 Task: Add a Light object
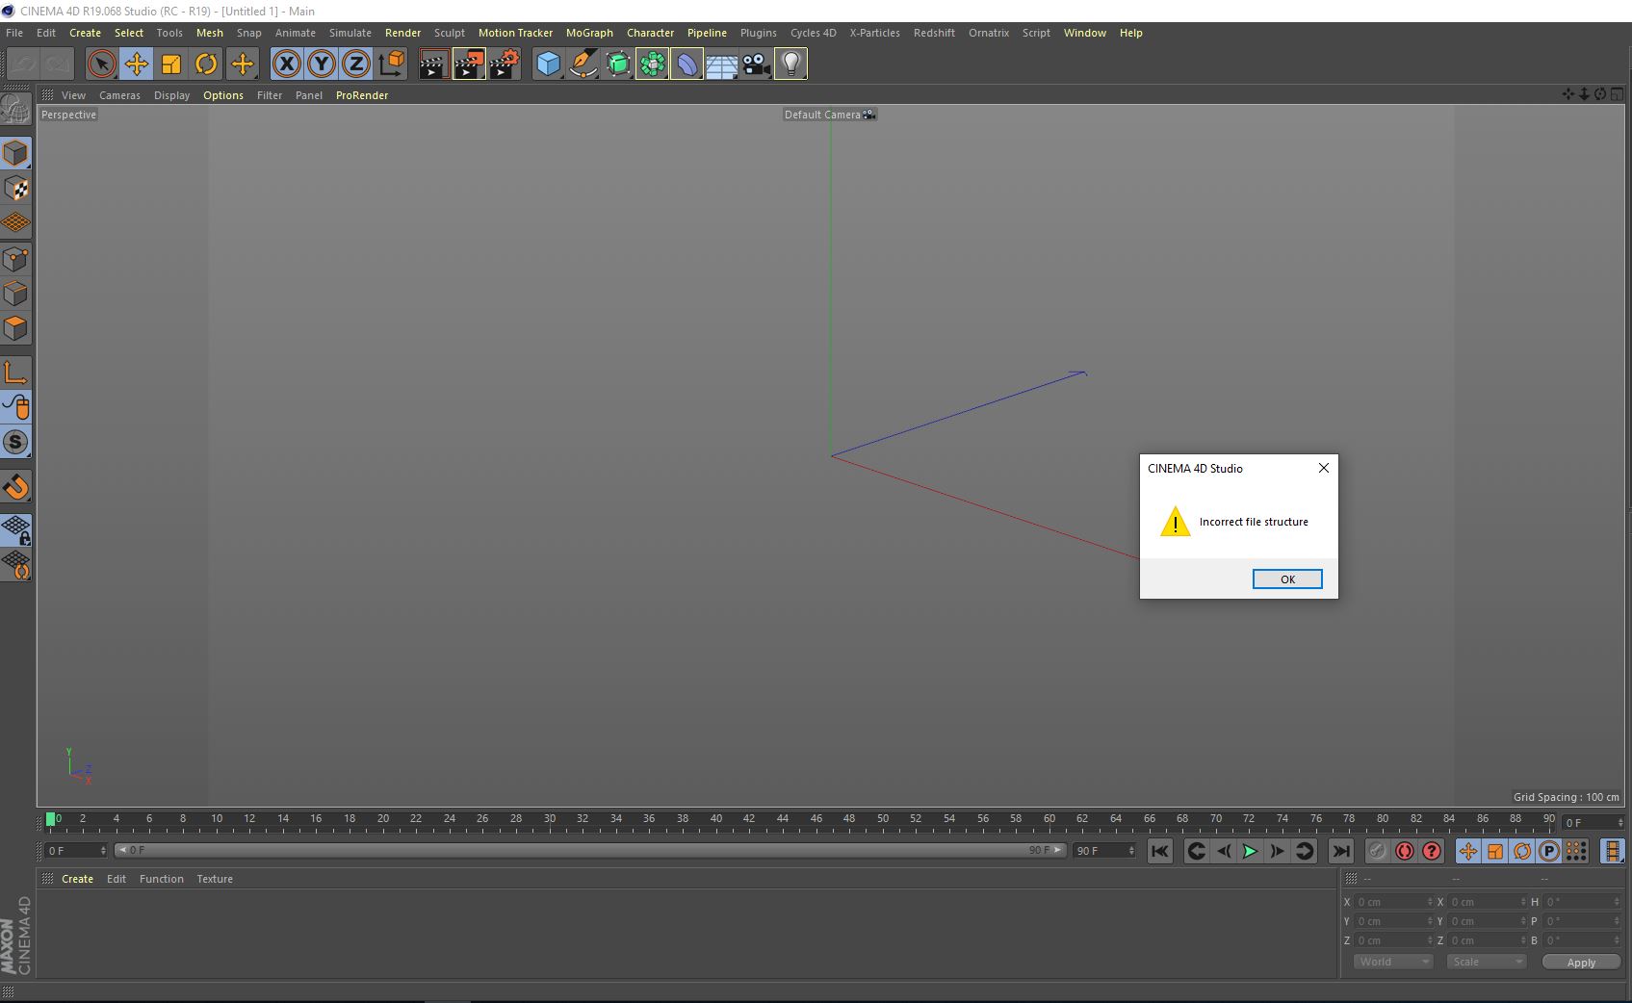(x=790, y=64)
